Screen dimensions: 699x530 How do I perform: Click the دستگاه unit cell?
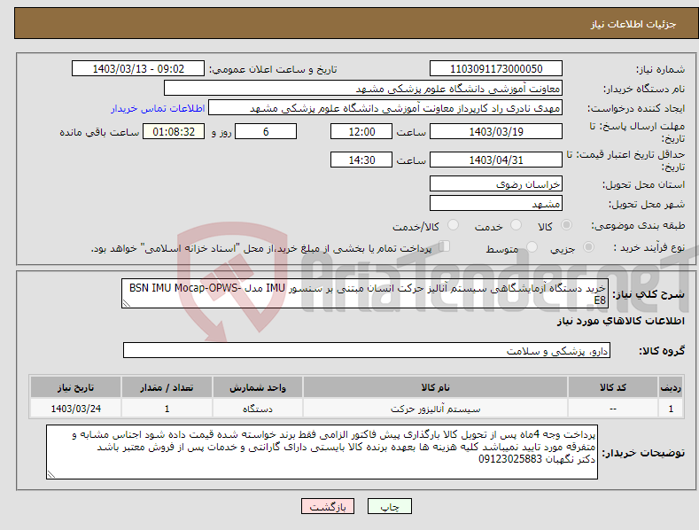[x=258, y=409]
